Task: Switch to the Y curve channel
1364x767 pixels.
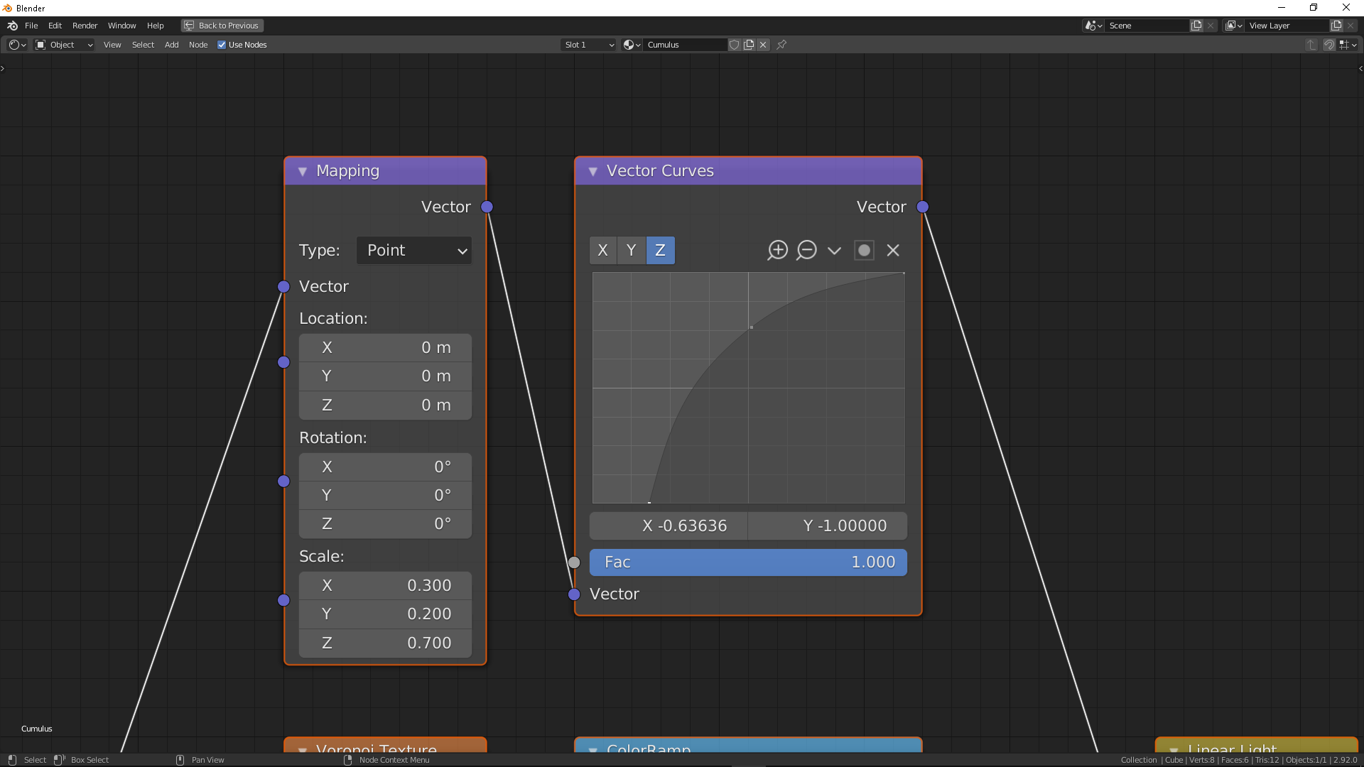Action: click(631, 250)
